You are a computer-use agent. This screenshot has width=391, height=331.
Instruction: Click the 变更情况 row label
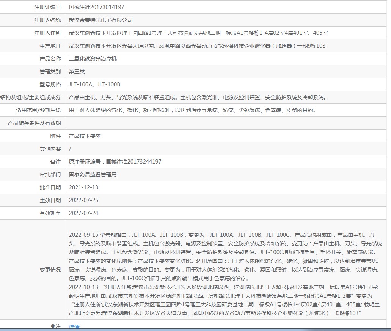(50, 270)
